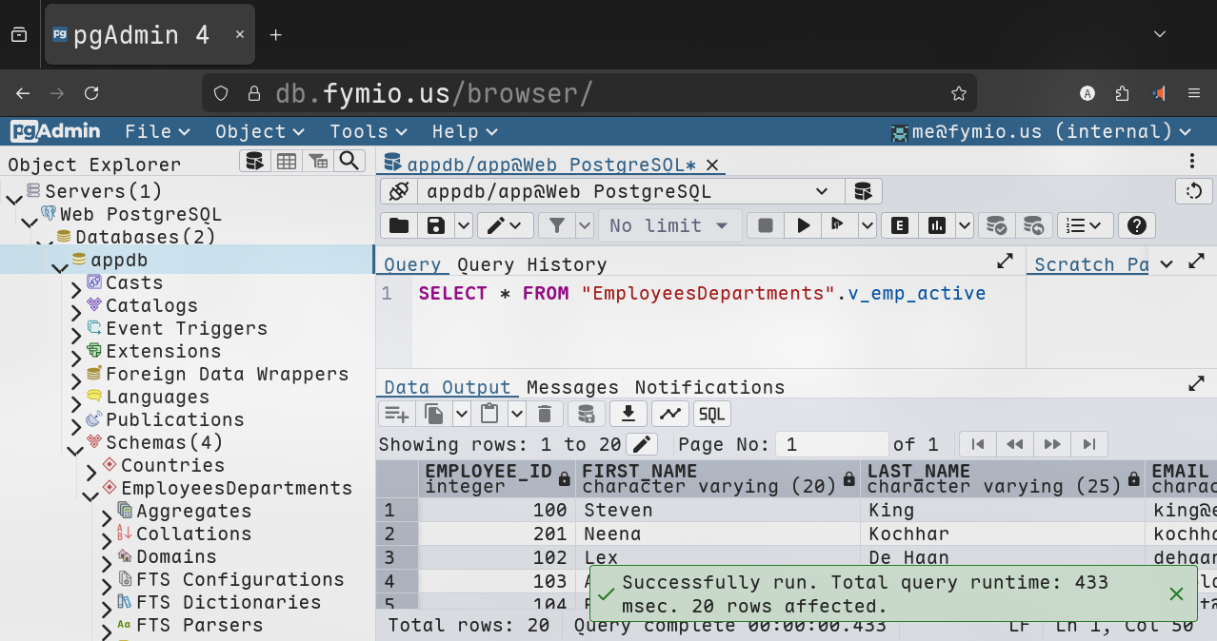Expand the Extensions tree node

76,359
